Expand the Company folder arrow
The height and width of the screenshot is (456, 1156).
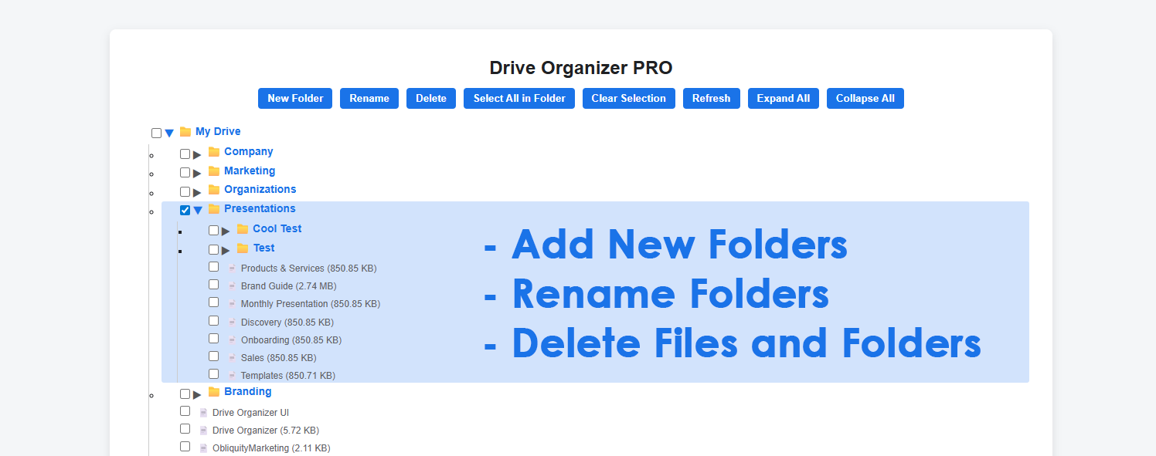(197, 154)
